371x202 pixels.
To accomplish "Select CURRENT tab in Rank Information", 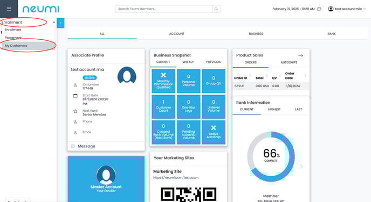I will tap(246, 110).
